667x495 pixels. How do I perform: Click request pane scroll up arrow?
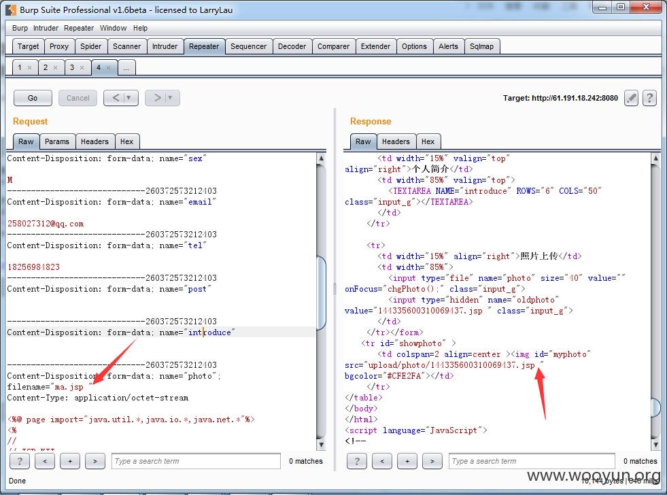tap(322, 158)
